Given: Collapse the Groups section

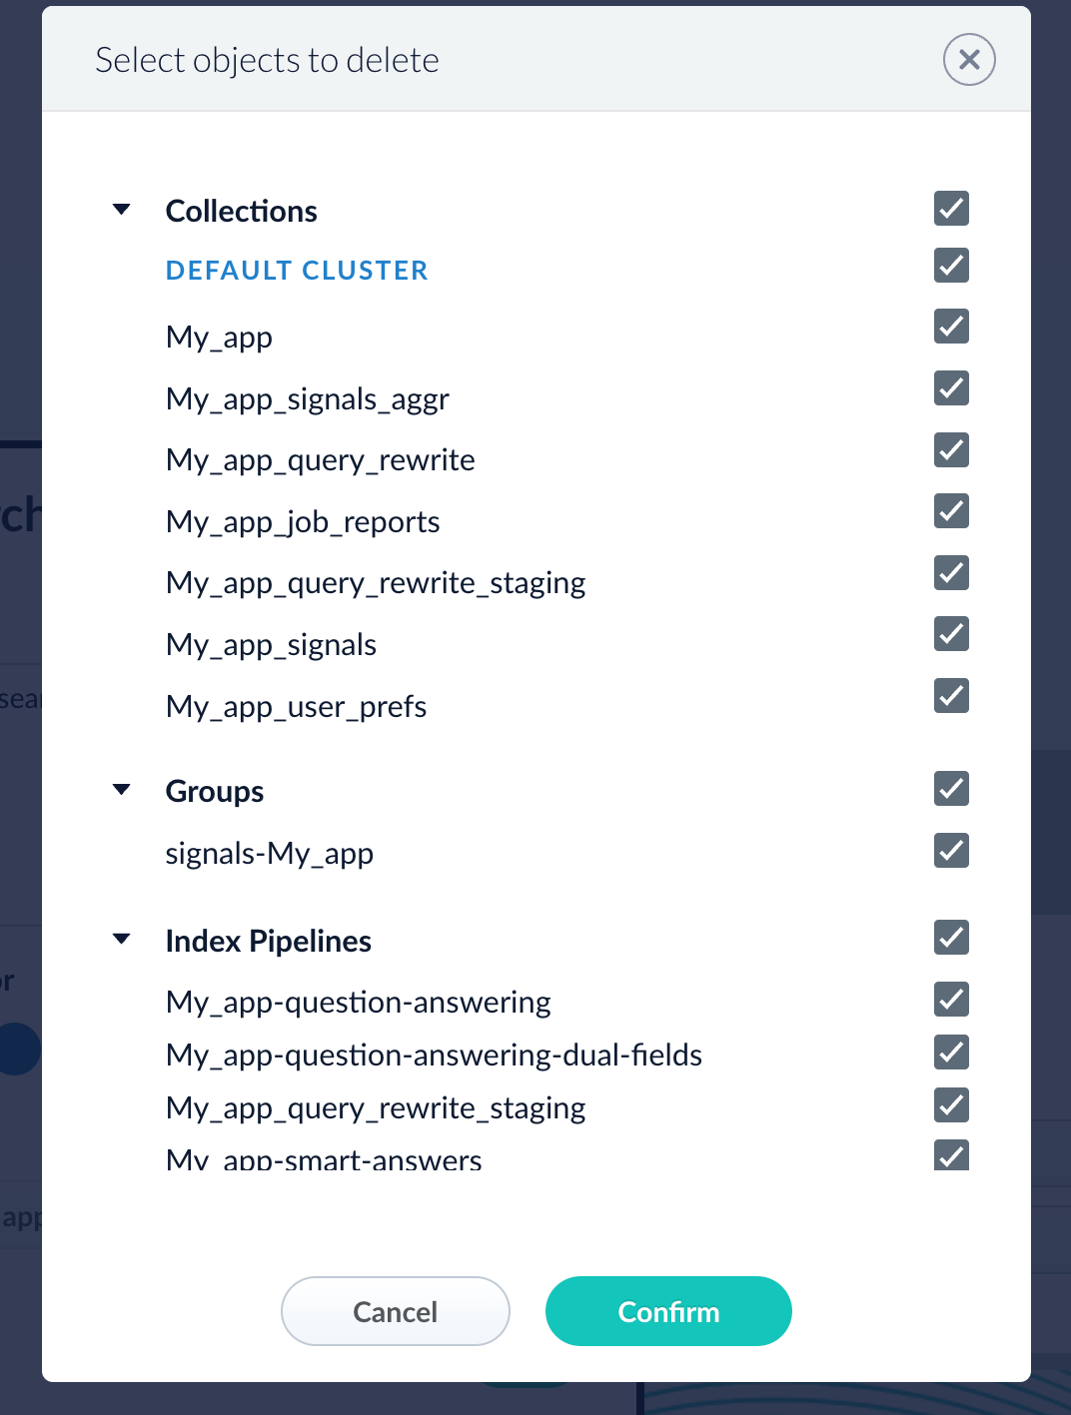Looking at the screenshot, I should pyautogui.click(x=122, y=790).
